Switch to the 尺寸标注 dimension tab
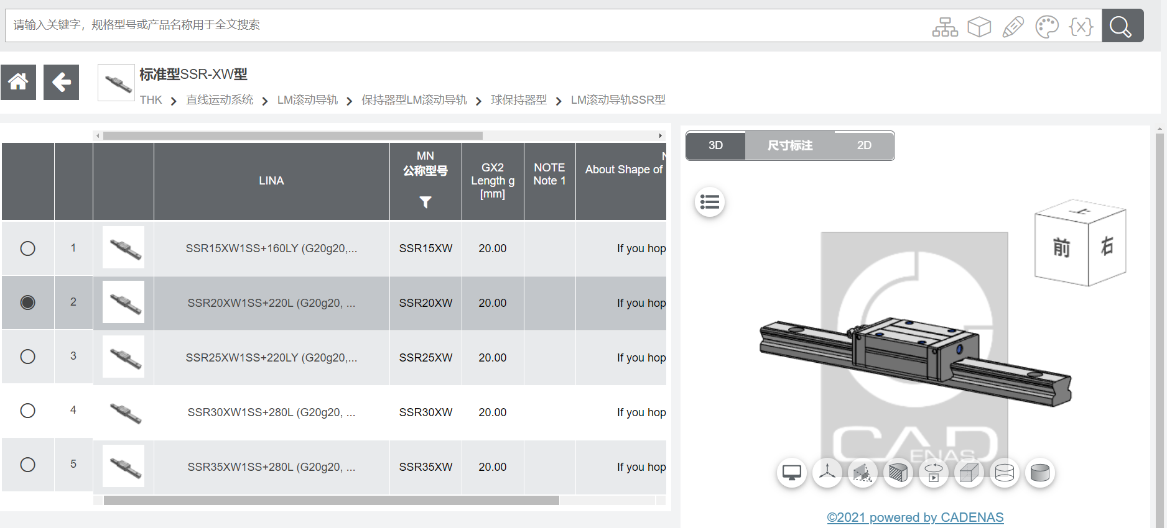 [789, 145]
